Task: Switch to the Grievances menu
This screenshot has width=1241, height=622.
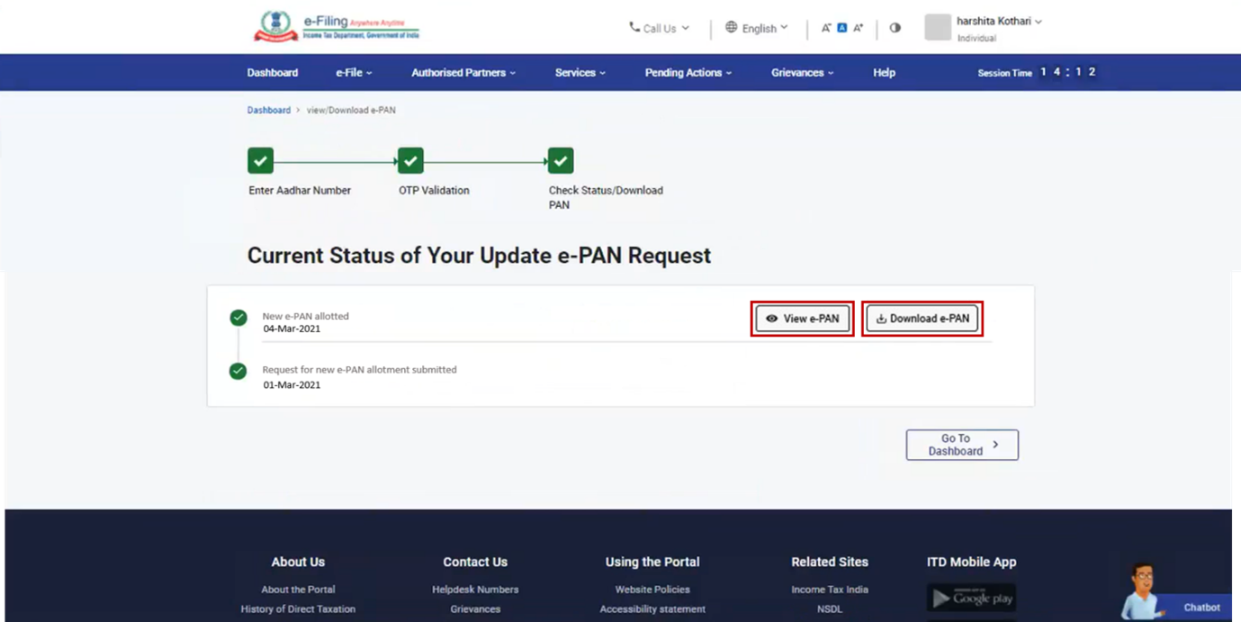Action: pos(799,72)
